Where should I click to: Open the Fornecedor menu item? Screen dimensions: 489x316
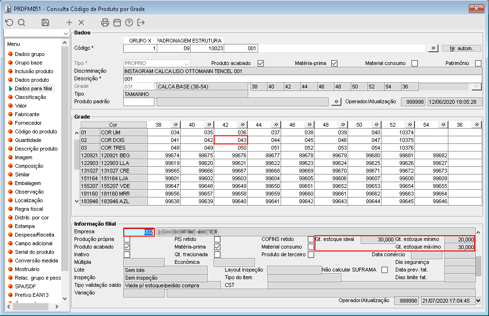tap(28, 123)
